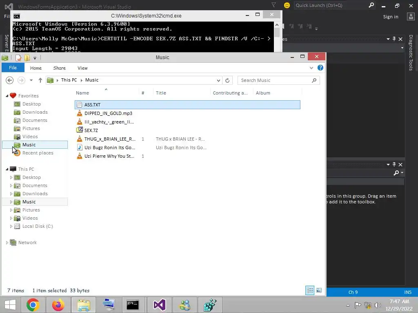Screen dimensions: 418x313
Task: Open recent locations dropdown arrow
Action: pyautogui.click(x=31, y=80)
